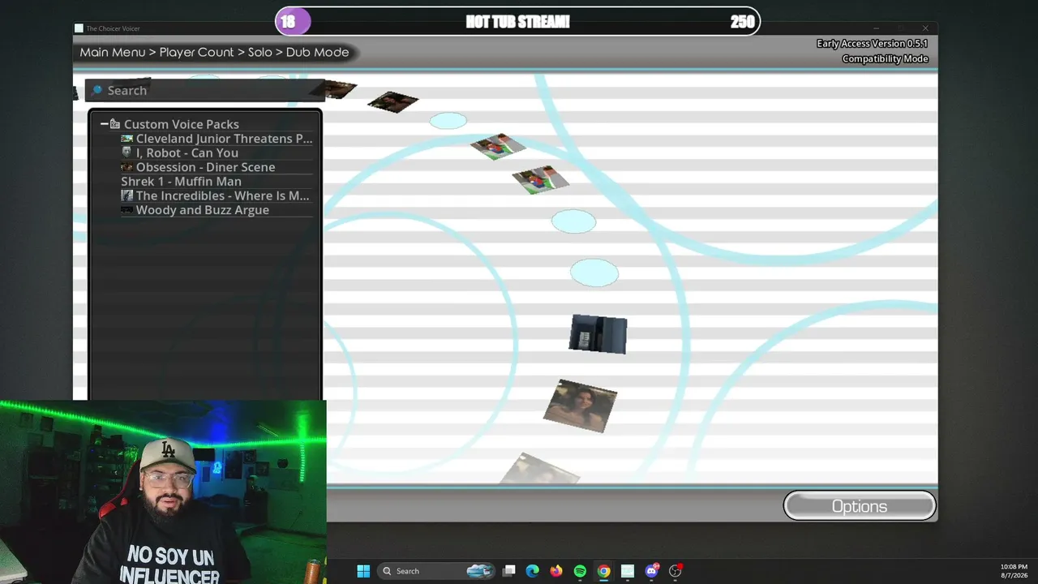Open Spotify from the taskbar
The height and width of the screenshot is (584, 1038).
580,571
